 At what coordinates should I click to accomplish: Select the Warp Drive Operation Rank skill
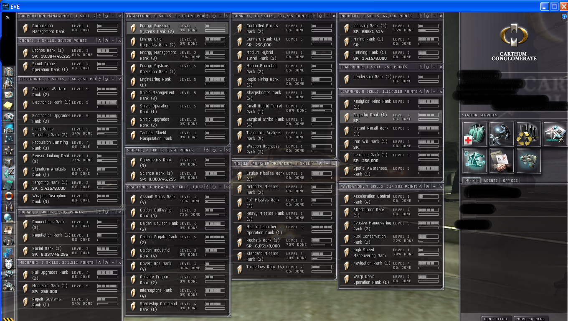pyautogui.click(x=391, y=279)
